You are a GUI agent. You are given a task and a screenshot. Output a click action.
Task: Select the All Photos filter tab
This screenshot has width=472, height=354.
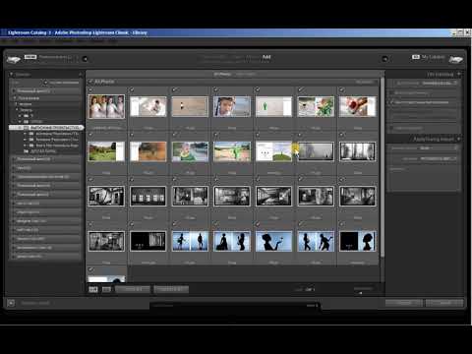tap(222, 74)
